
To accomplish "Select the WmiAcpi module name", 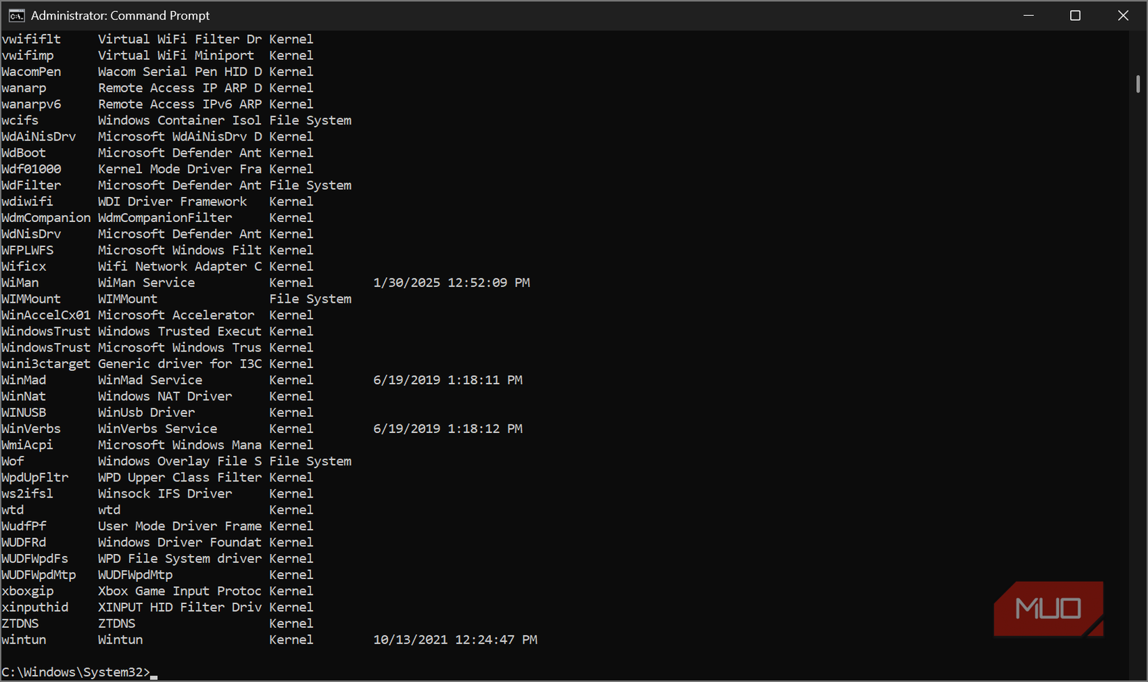I will pyautogui.click(x=28, y=445).
